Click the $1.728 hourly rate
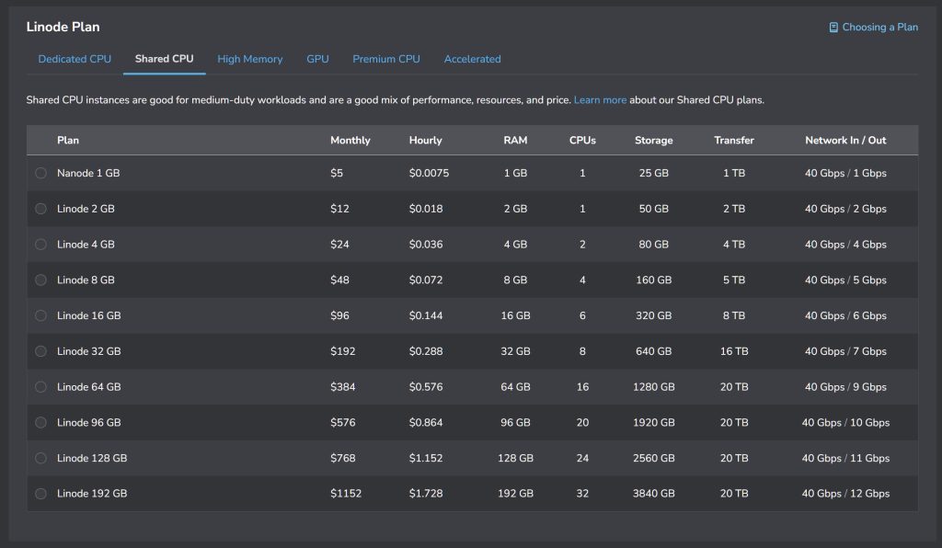The width and height of the screenshot is (942, 548). click(x=426, y=494)
